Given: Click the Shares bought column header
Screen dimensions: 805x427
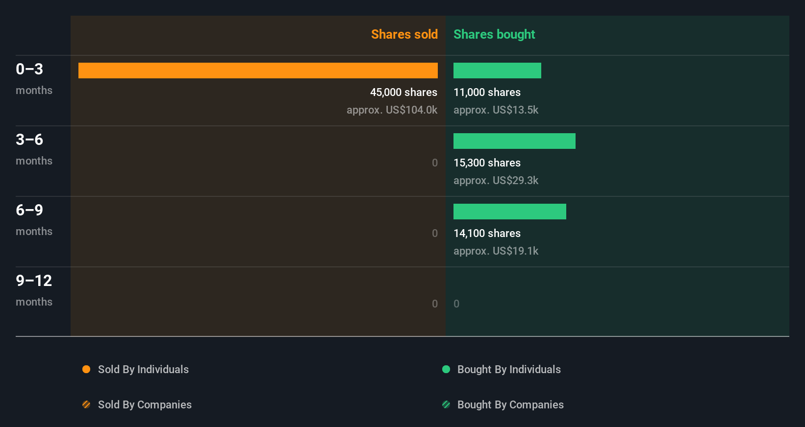Looking at the screenshot, I should [x=494, y=34].
